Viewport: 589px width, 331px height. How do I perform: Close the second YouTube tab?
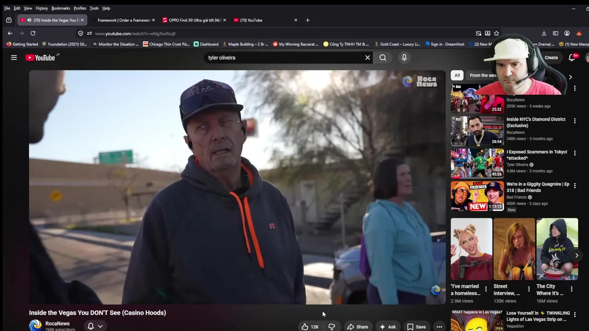(295, 20)
